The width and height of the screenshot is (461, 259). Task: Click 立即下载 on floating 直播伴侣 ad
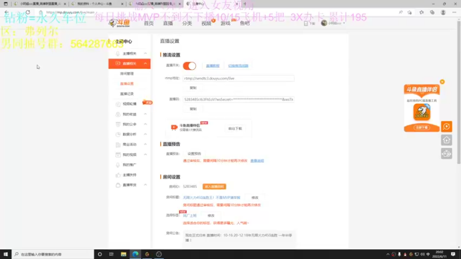tap(422, 127)
